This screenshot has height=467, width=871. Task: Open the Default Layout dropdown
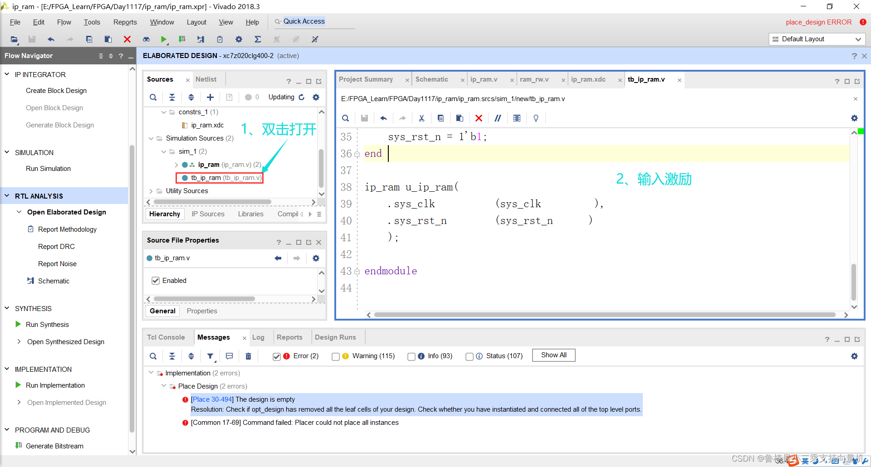[817, 39]
